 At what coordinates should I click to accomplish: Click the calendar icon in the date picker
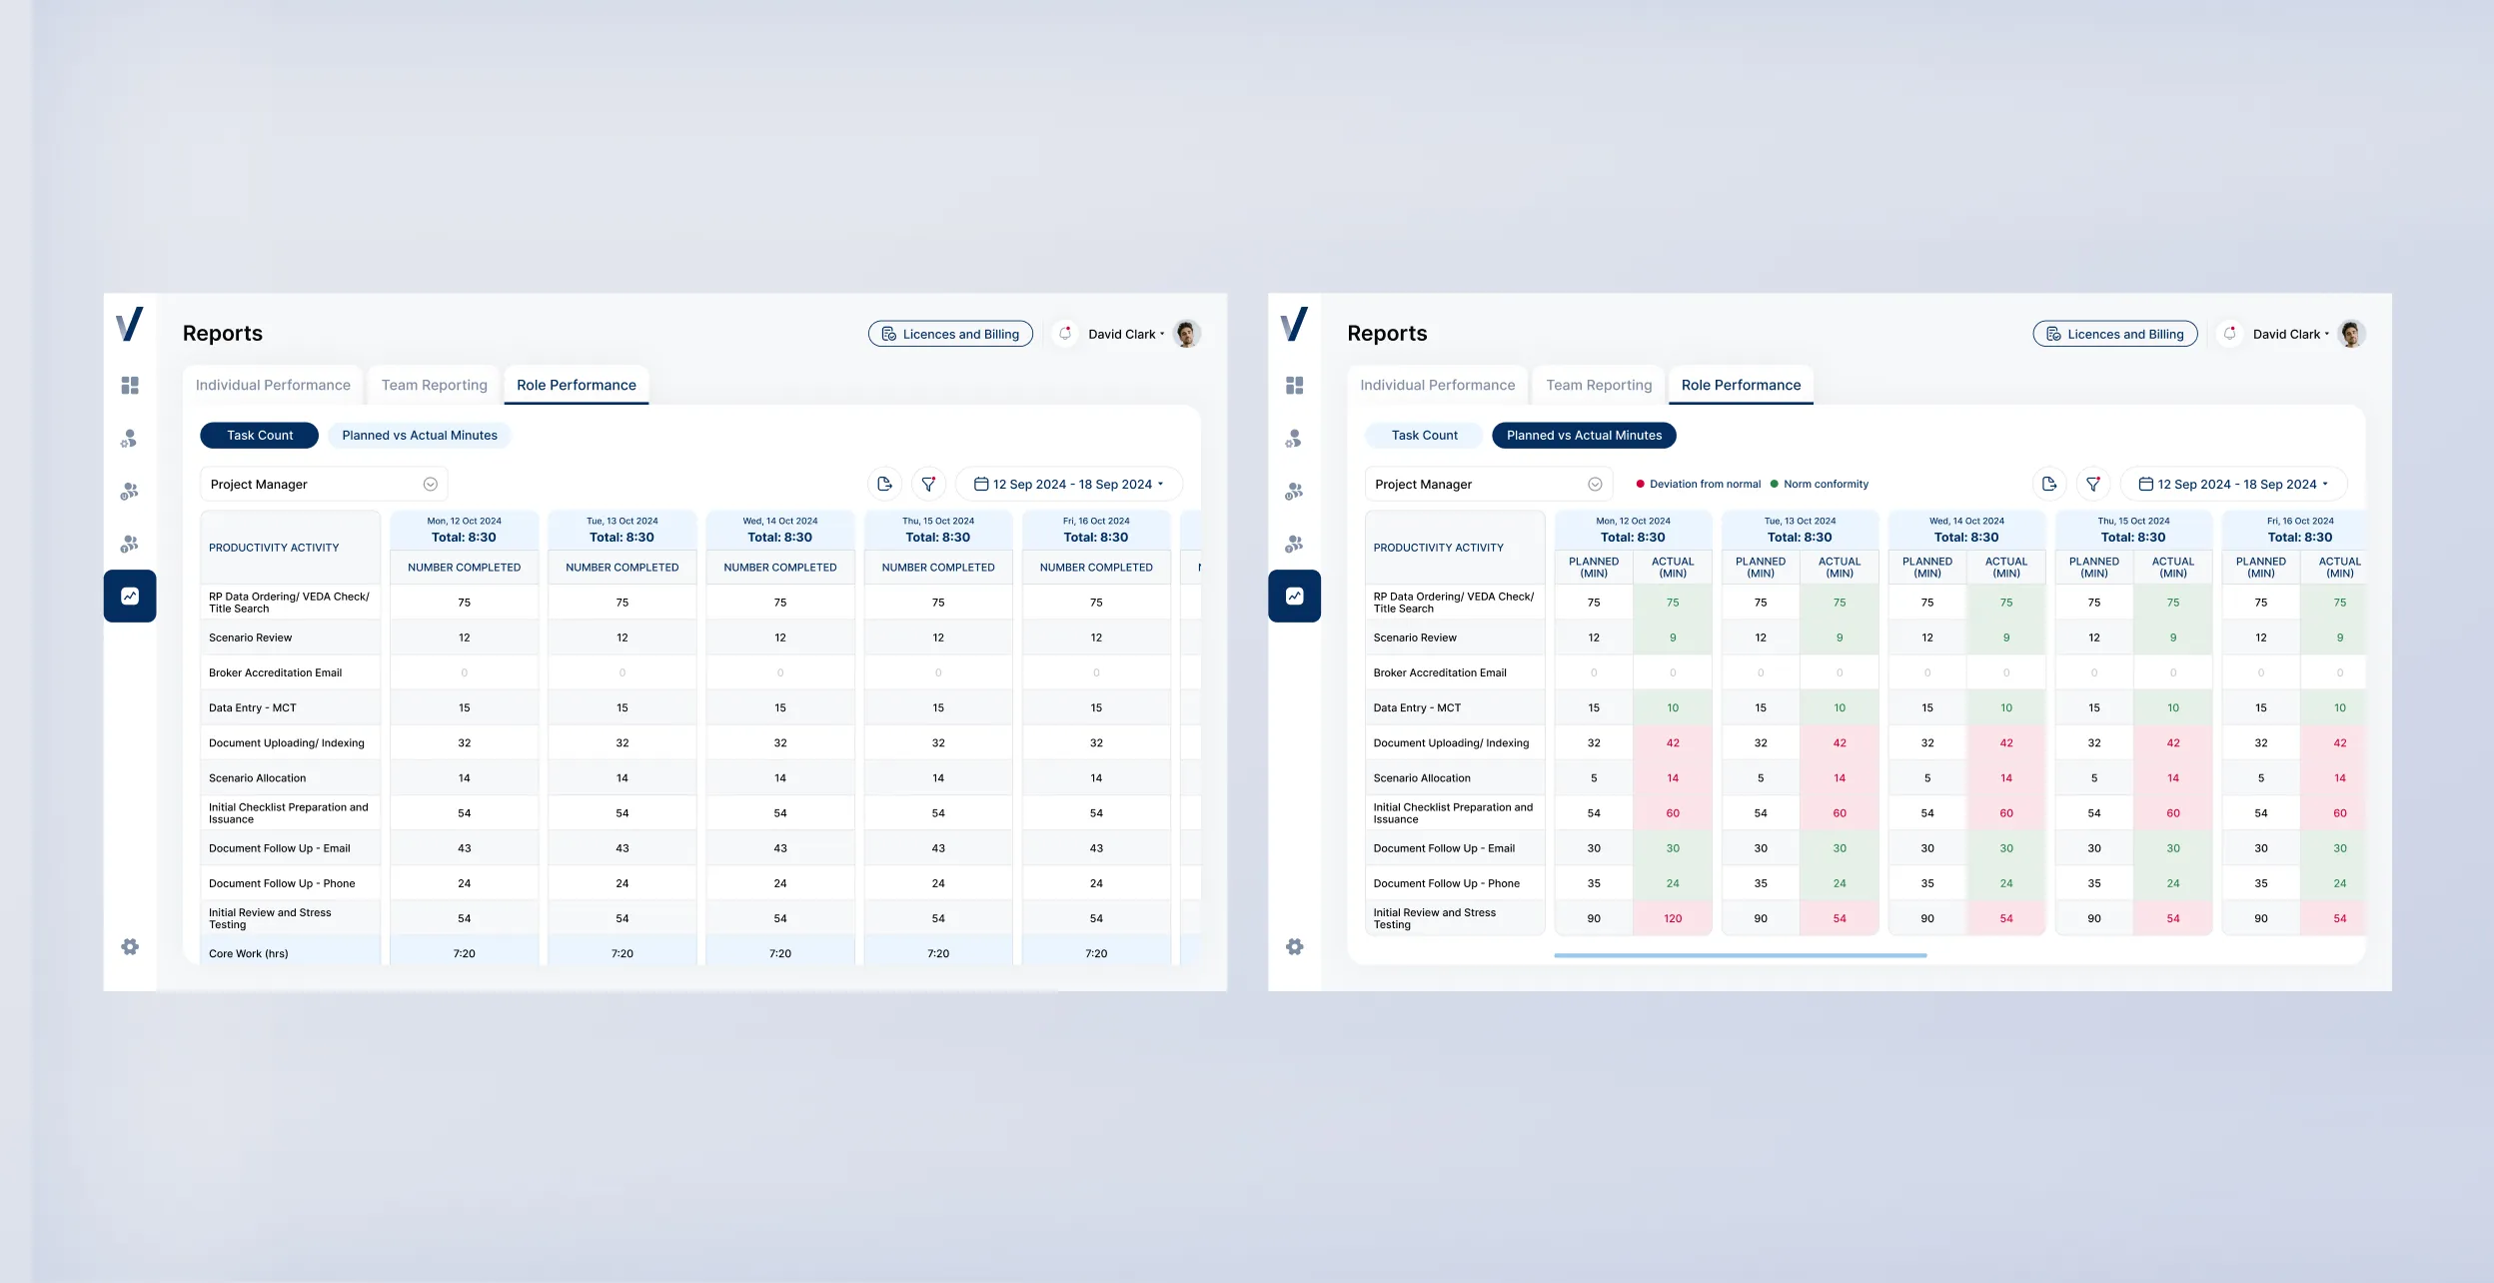pos(984,484)
